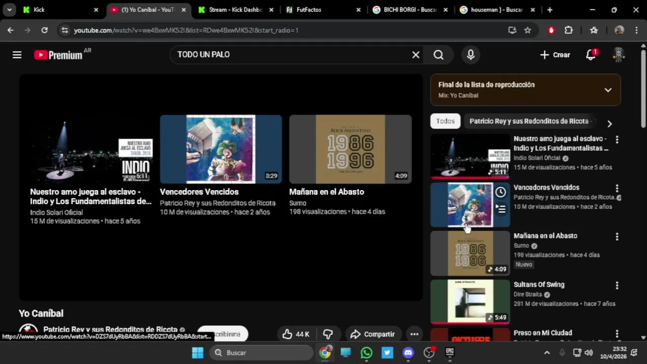Open Dire Straits channel name
This screenshot has height=364, width=647.
pyautogui.click(x=528, y=294)
